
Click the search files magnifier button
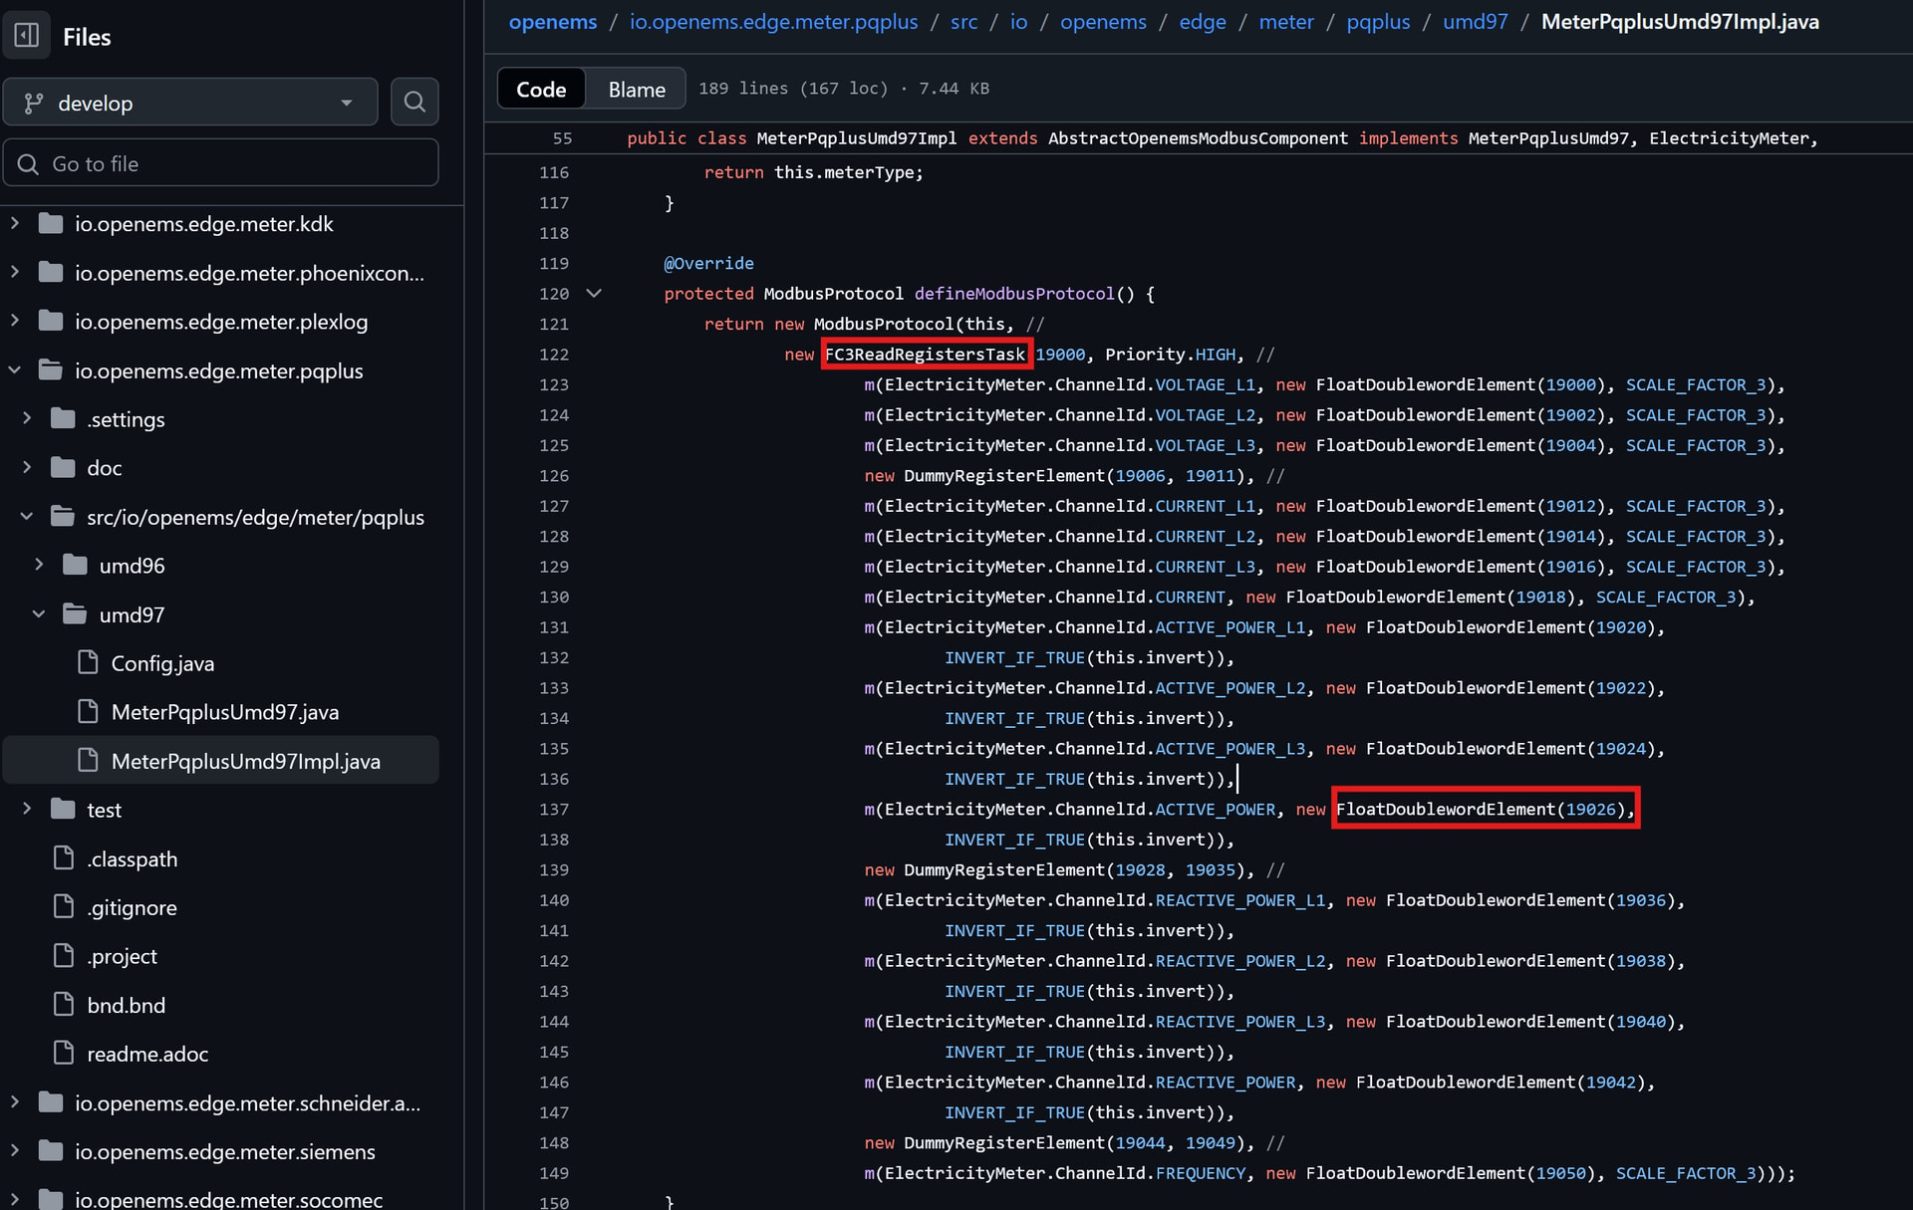pos(414,102)
